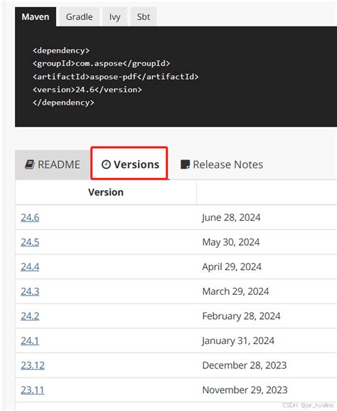This screenshot has width=337, height=411.
Task: Click the Release Notes note icon
Action: (x=186, y=165)
